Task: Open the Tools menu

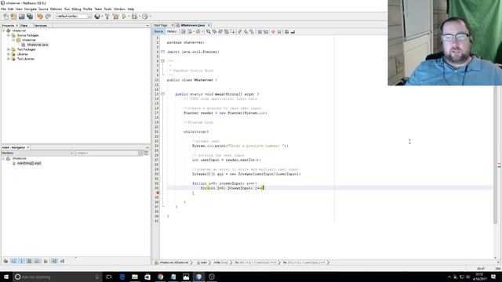Action: click(x=107, y=9)
